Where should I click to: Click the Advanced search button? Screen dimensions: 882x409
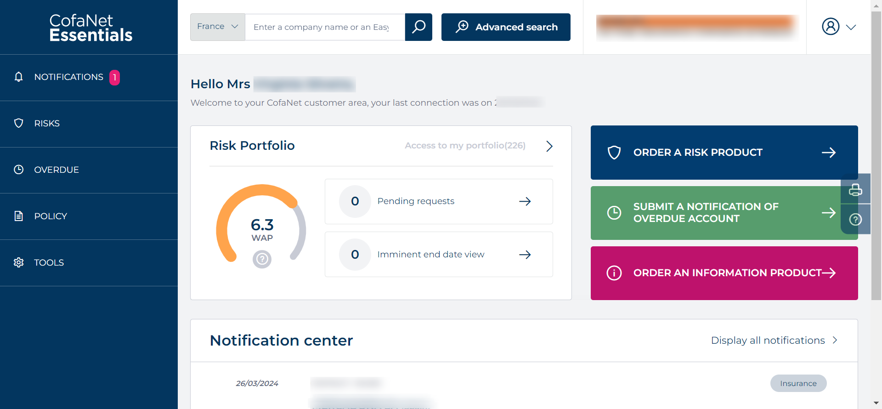click(506, 27)
